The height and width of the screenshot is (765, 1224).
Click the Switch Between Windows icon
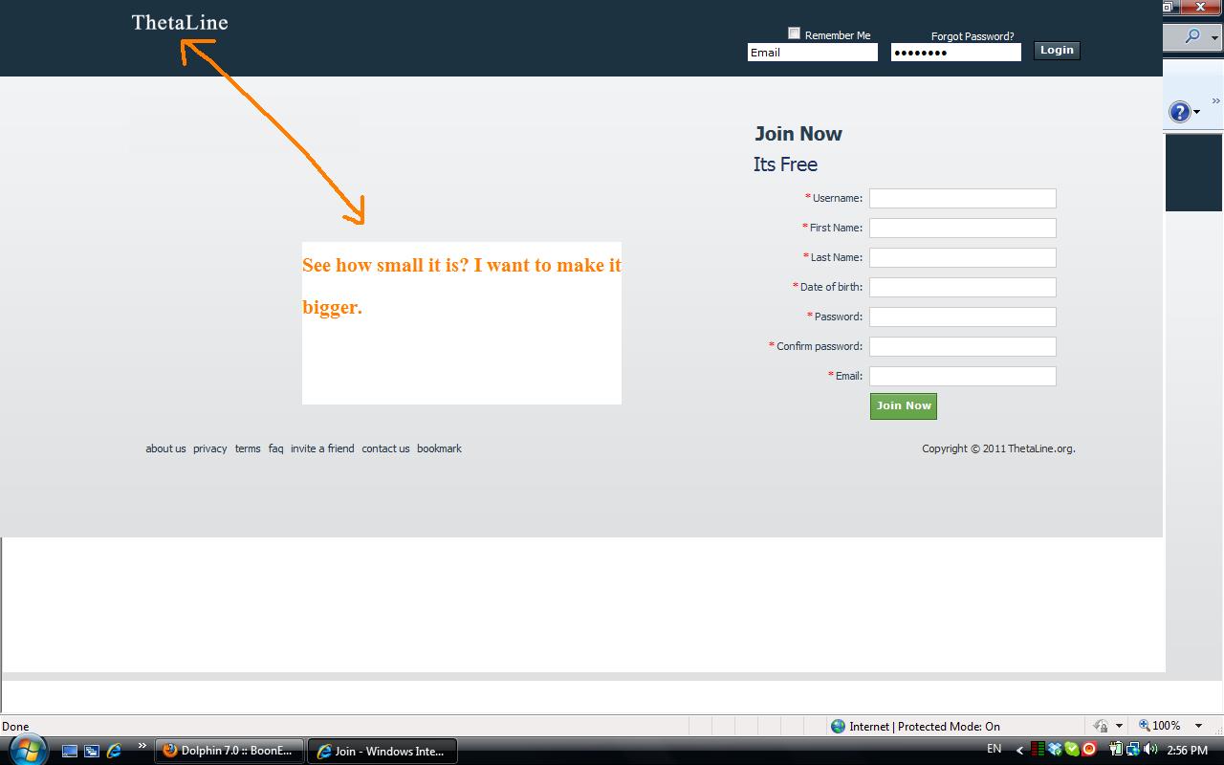tap(92, 751)
